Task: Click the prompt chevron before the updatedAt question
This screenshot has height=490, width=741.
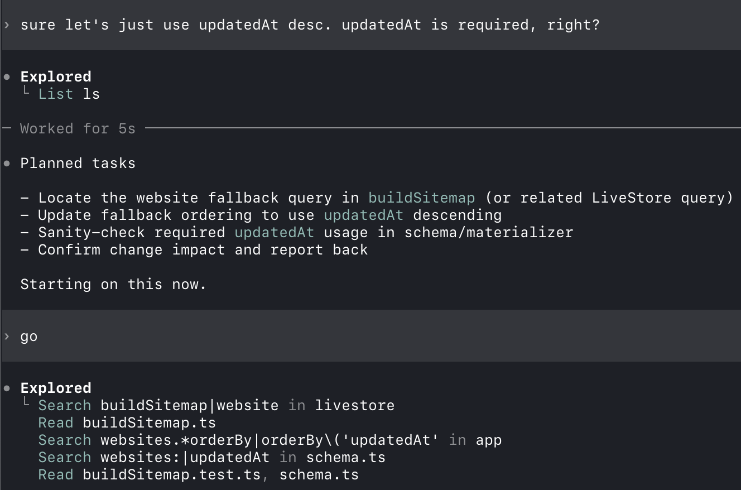Action: pos(7,25)
